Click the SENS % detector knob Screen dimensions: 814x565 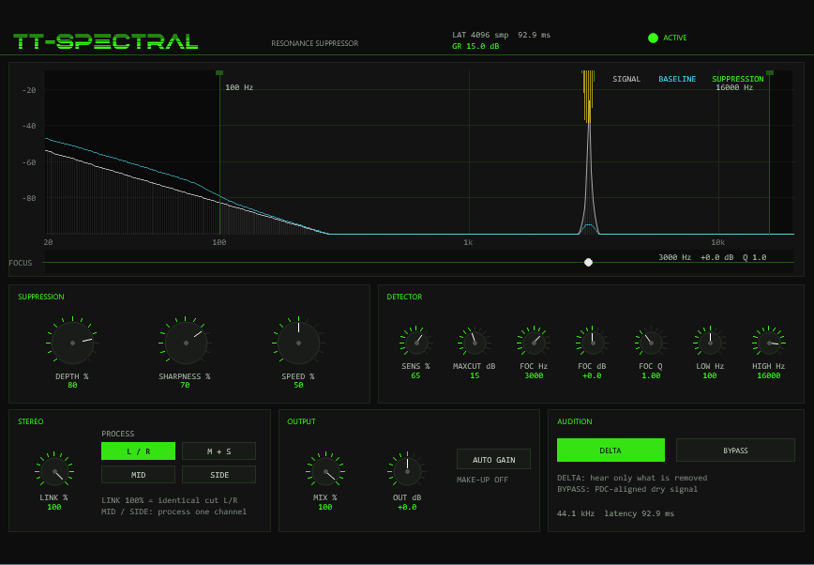pos(416,344)
